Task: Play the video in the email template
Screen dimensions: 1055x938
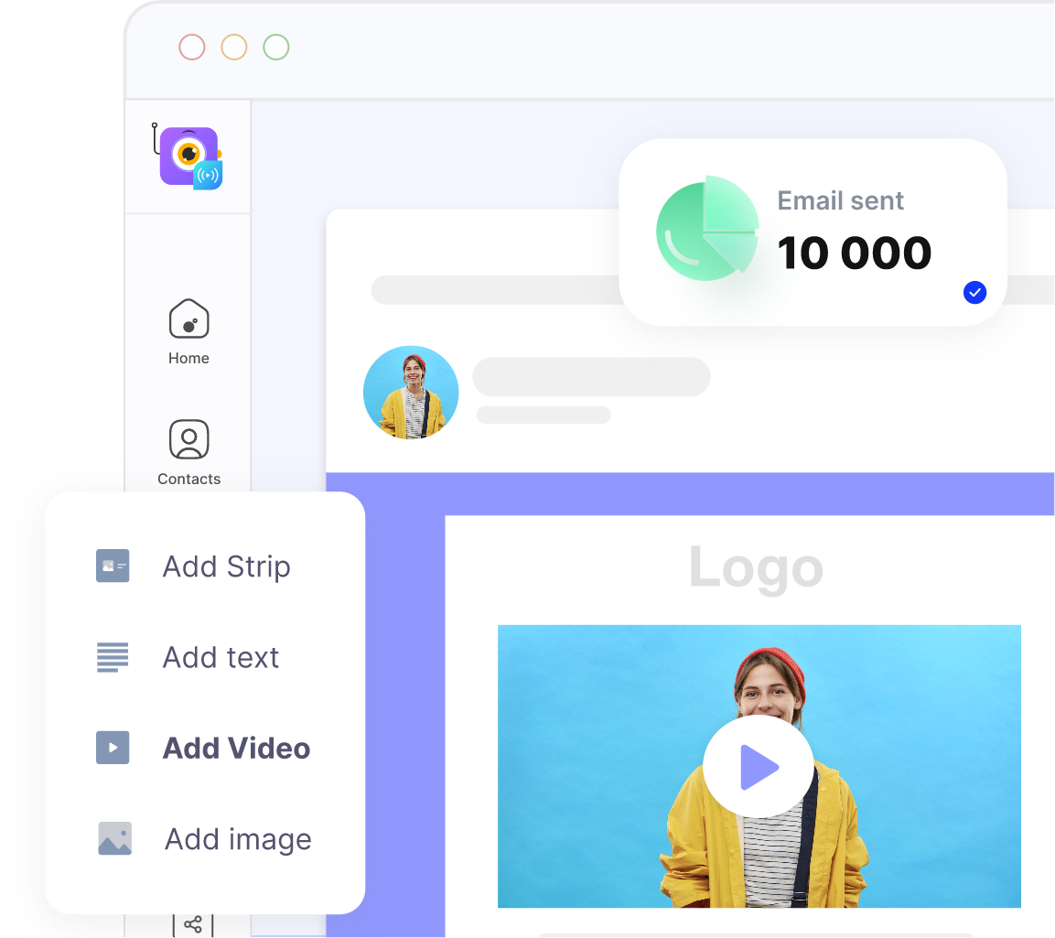Action: tap(759, 767)
